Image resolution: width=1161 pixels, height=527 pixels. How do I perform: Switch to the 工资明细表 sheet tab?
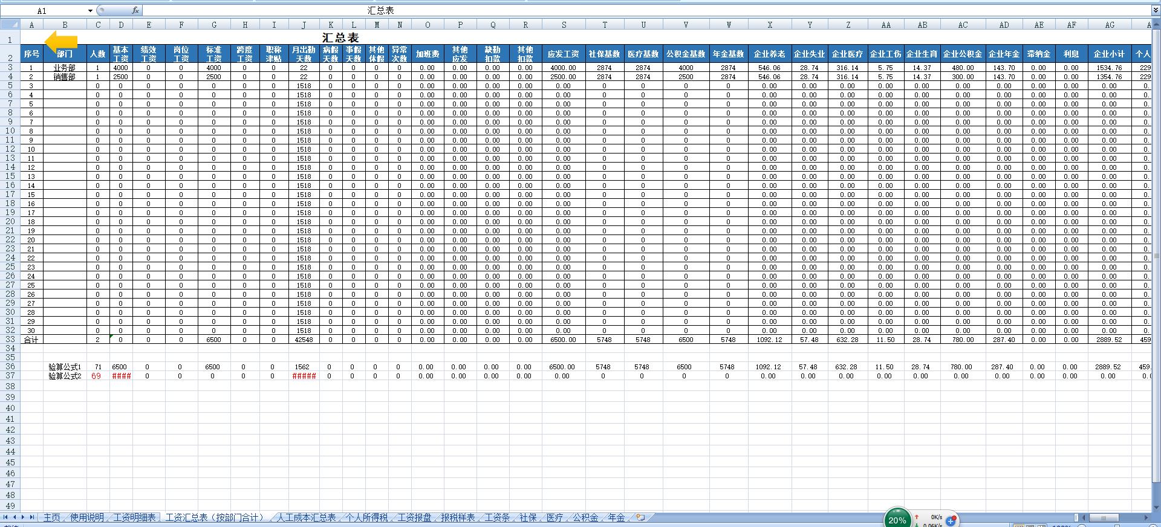(135, 517)
